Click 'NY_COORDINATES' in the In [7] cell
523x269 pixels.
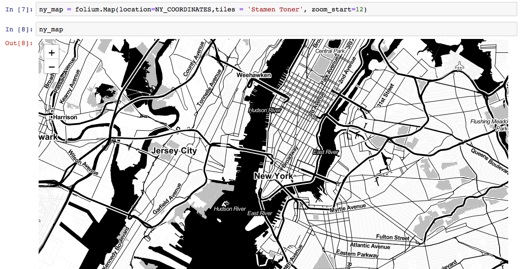point(184,10)
